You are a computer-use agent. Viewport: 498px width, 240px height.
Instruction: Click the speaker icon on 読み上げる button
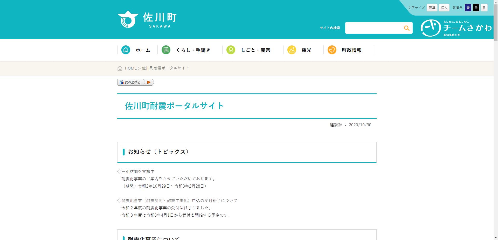click(122, 82)
